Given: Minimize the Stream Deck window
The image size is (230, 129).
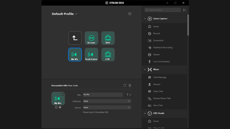Looking at the screenshot, I should [167, 3].
